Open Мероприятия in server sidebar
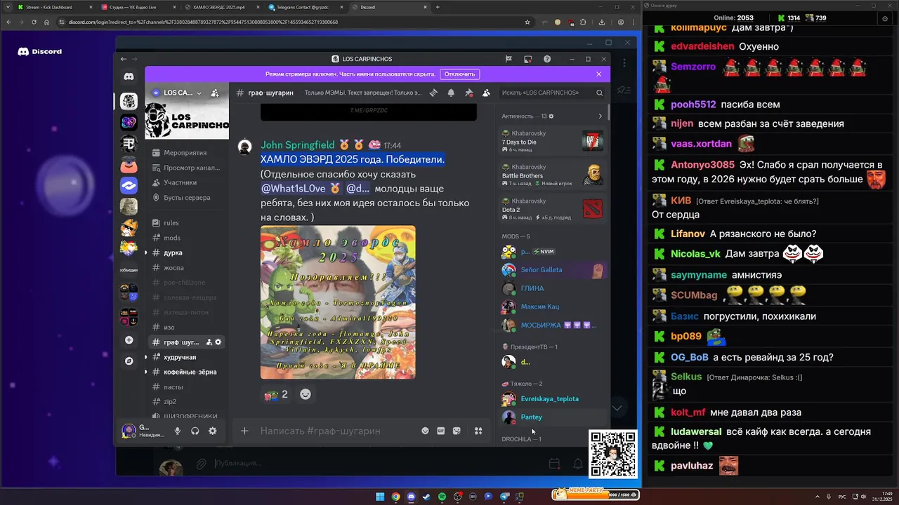This screenshot has width=899, height=505. point(185,153)
